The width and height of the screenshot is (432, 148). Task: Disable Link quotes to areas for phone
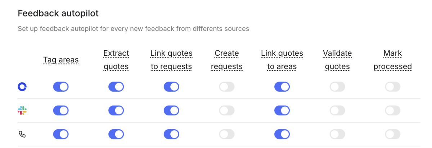282,134
